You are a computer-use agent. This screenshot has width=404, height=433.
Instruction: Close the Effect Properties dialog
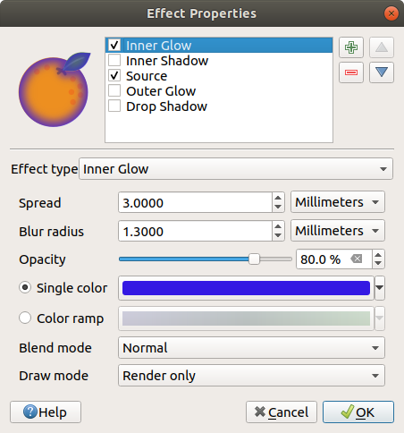pyautogui.click(x=391, y=13)
